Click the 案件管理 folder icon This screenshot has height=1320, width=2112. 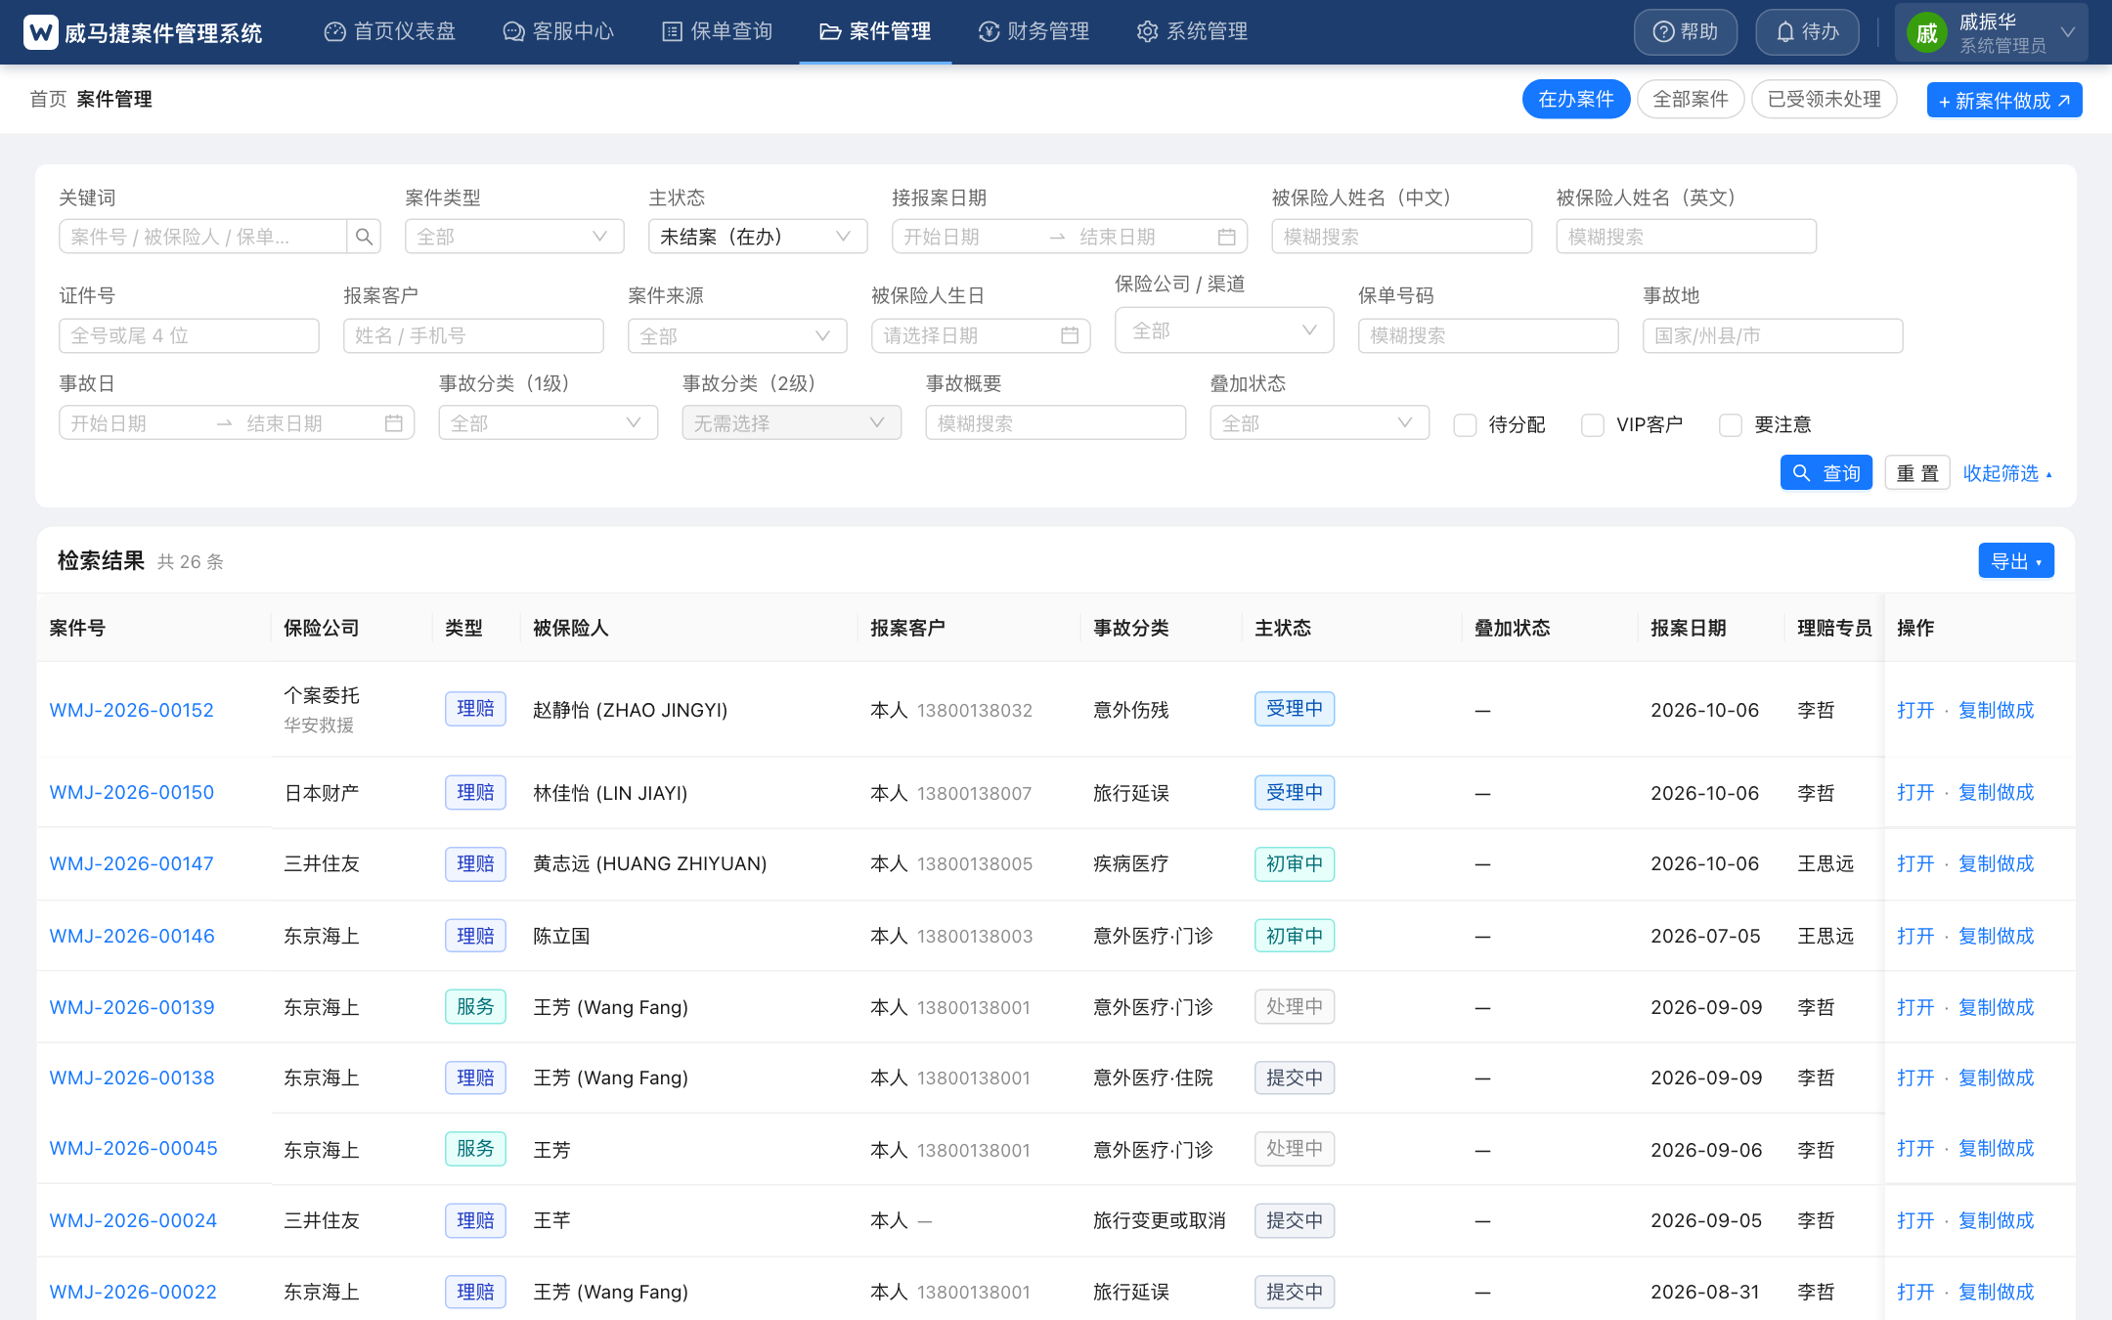pos(830,32)
